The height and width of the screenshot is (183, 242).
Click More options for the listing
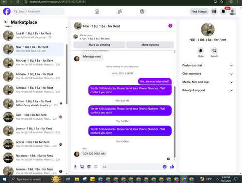tap(150, 45)
